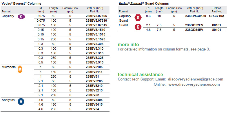Select part number 238EV5.325
The height and width of the screenshot is (120, 228).
(x=94, y=58)
